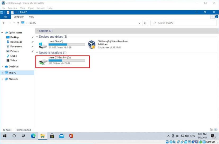Select Documents in Quick access

pos(16,47)
